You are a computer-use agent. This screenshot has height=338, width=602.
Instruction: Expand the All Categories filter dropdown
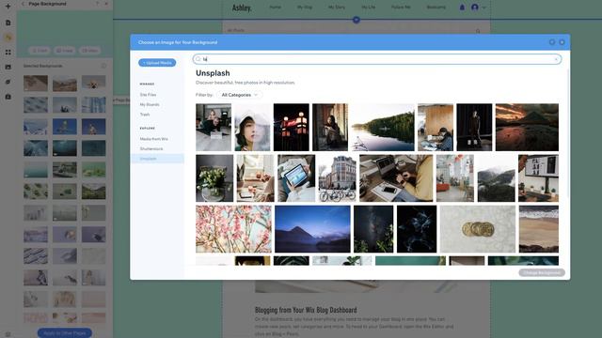click(x=240, y=95)
